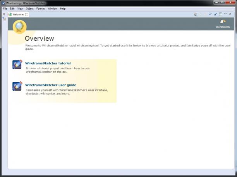Open the Window menu
Viewport: 237px width, 177px height.
(52, 9)
